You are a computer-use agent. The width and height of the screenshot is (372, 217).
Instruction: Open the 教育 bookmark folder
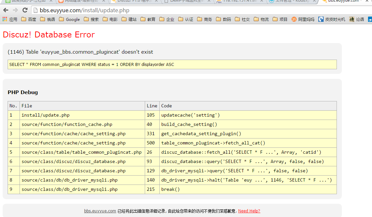pyautogui.click(x=148, y=19)
